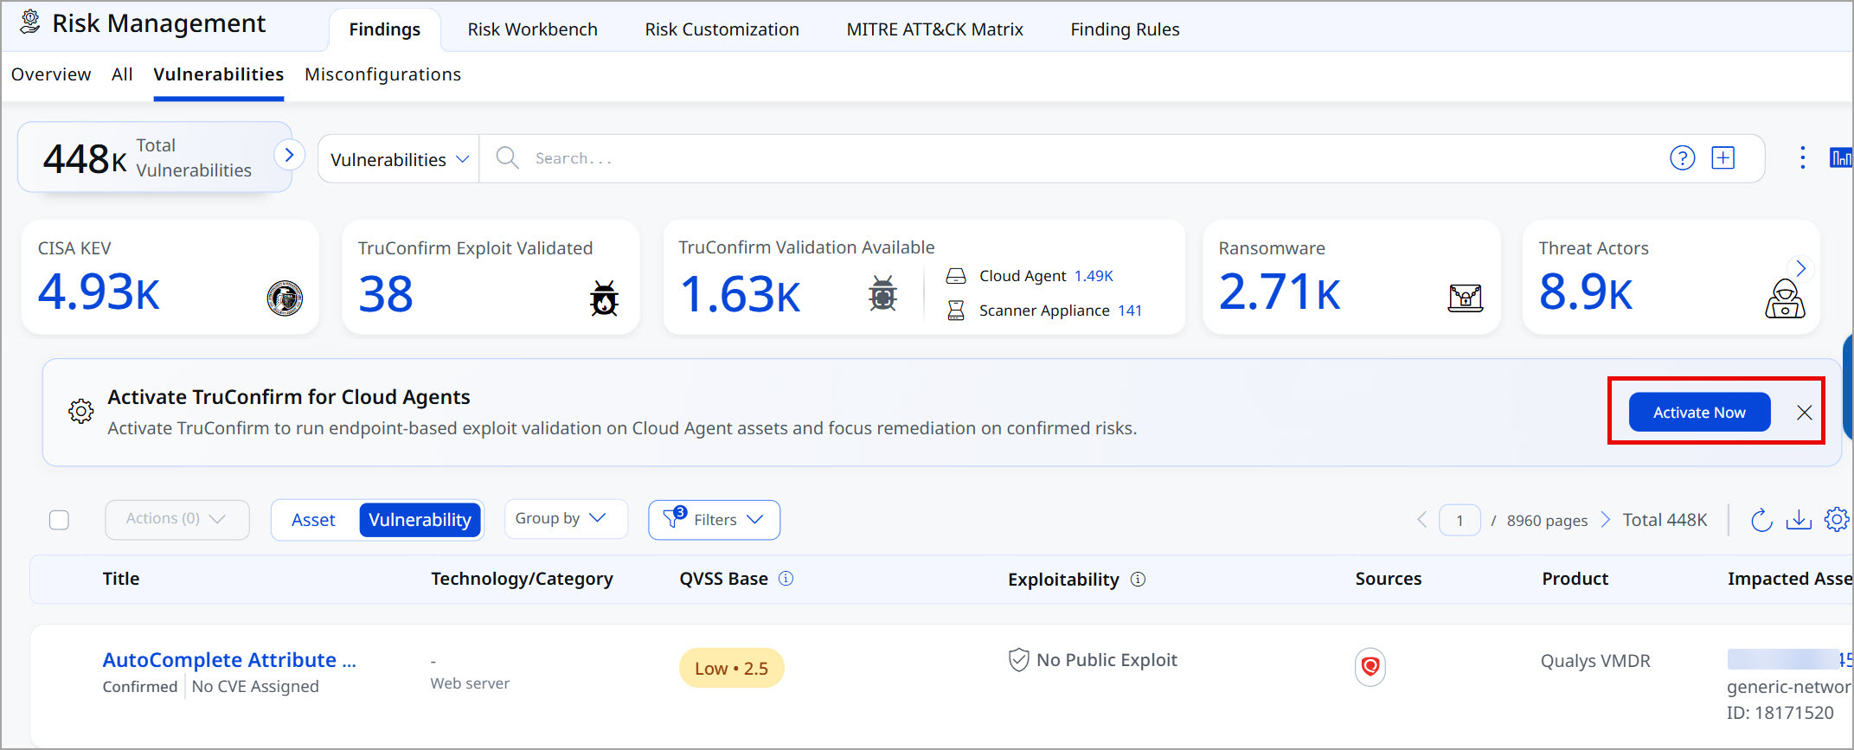Image resolution: width=1854 pixels, height=750 pixels.
Task: Click the Sources column header
Action: (x=1388, y=579)
